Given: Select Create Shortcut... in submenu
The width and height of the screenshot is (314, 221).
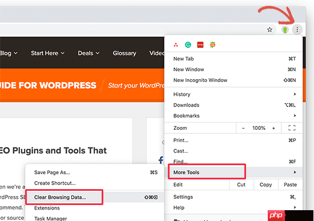Looking at the screenshot, I should point(95,183).
